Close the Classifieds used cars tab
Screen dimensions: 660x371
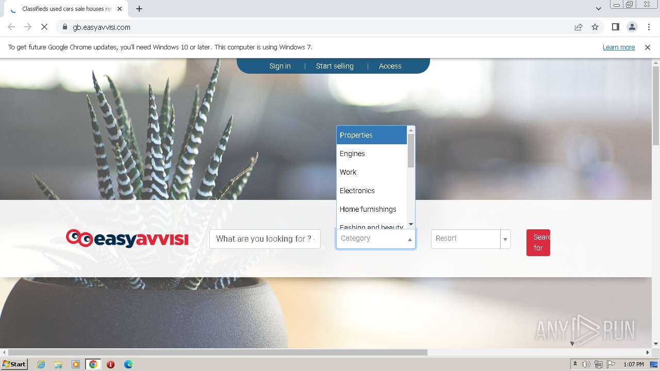pyautogui.click(x=120, y=9)
